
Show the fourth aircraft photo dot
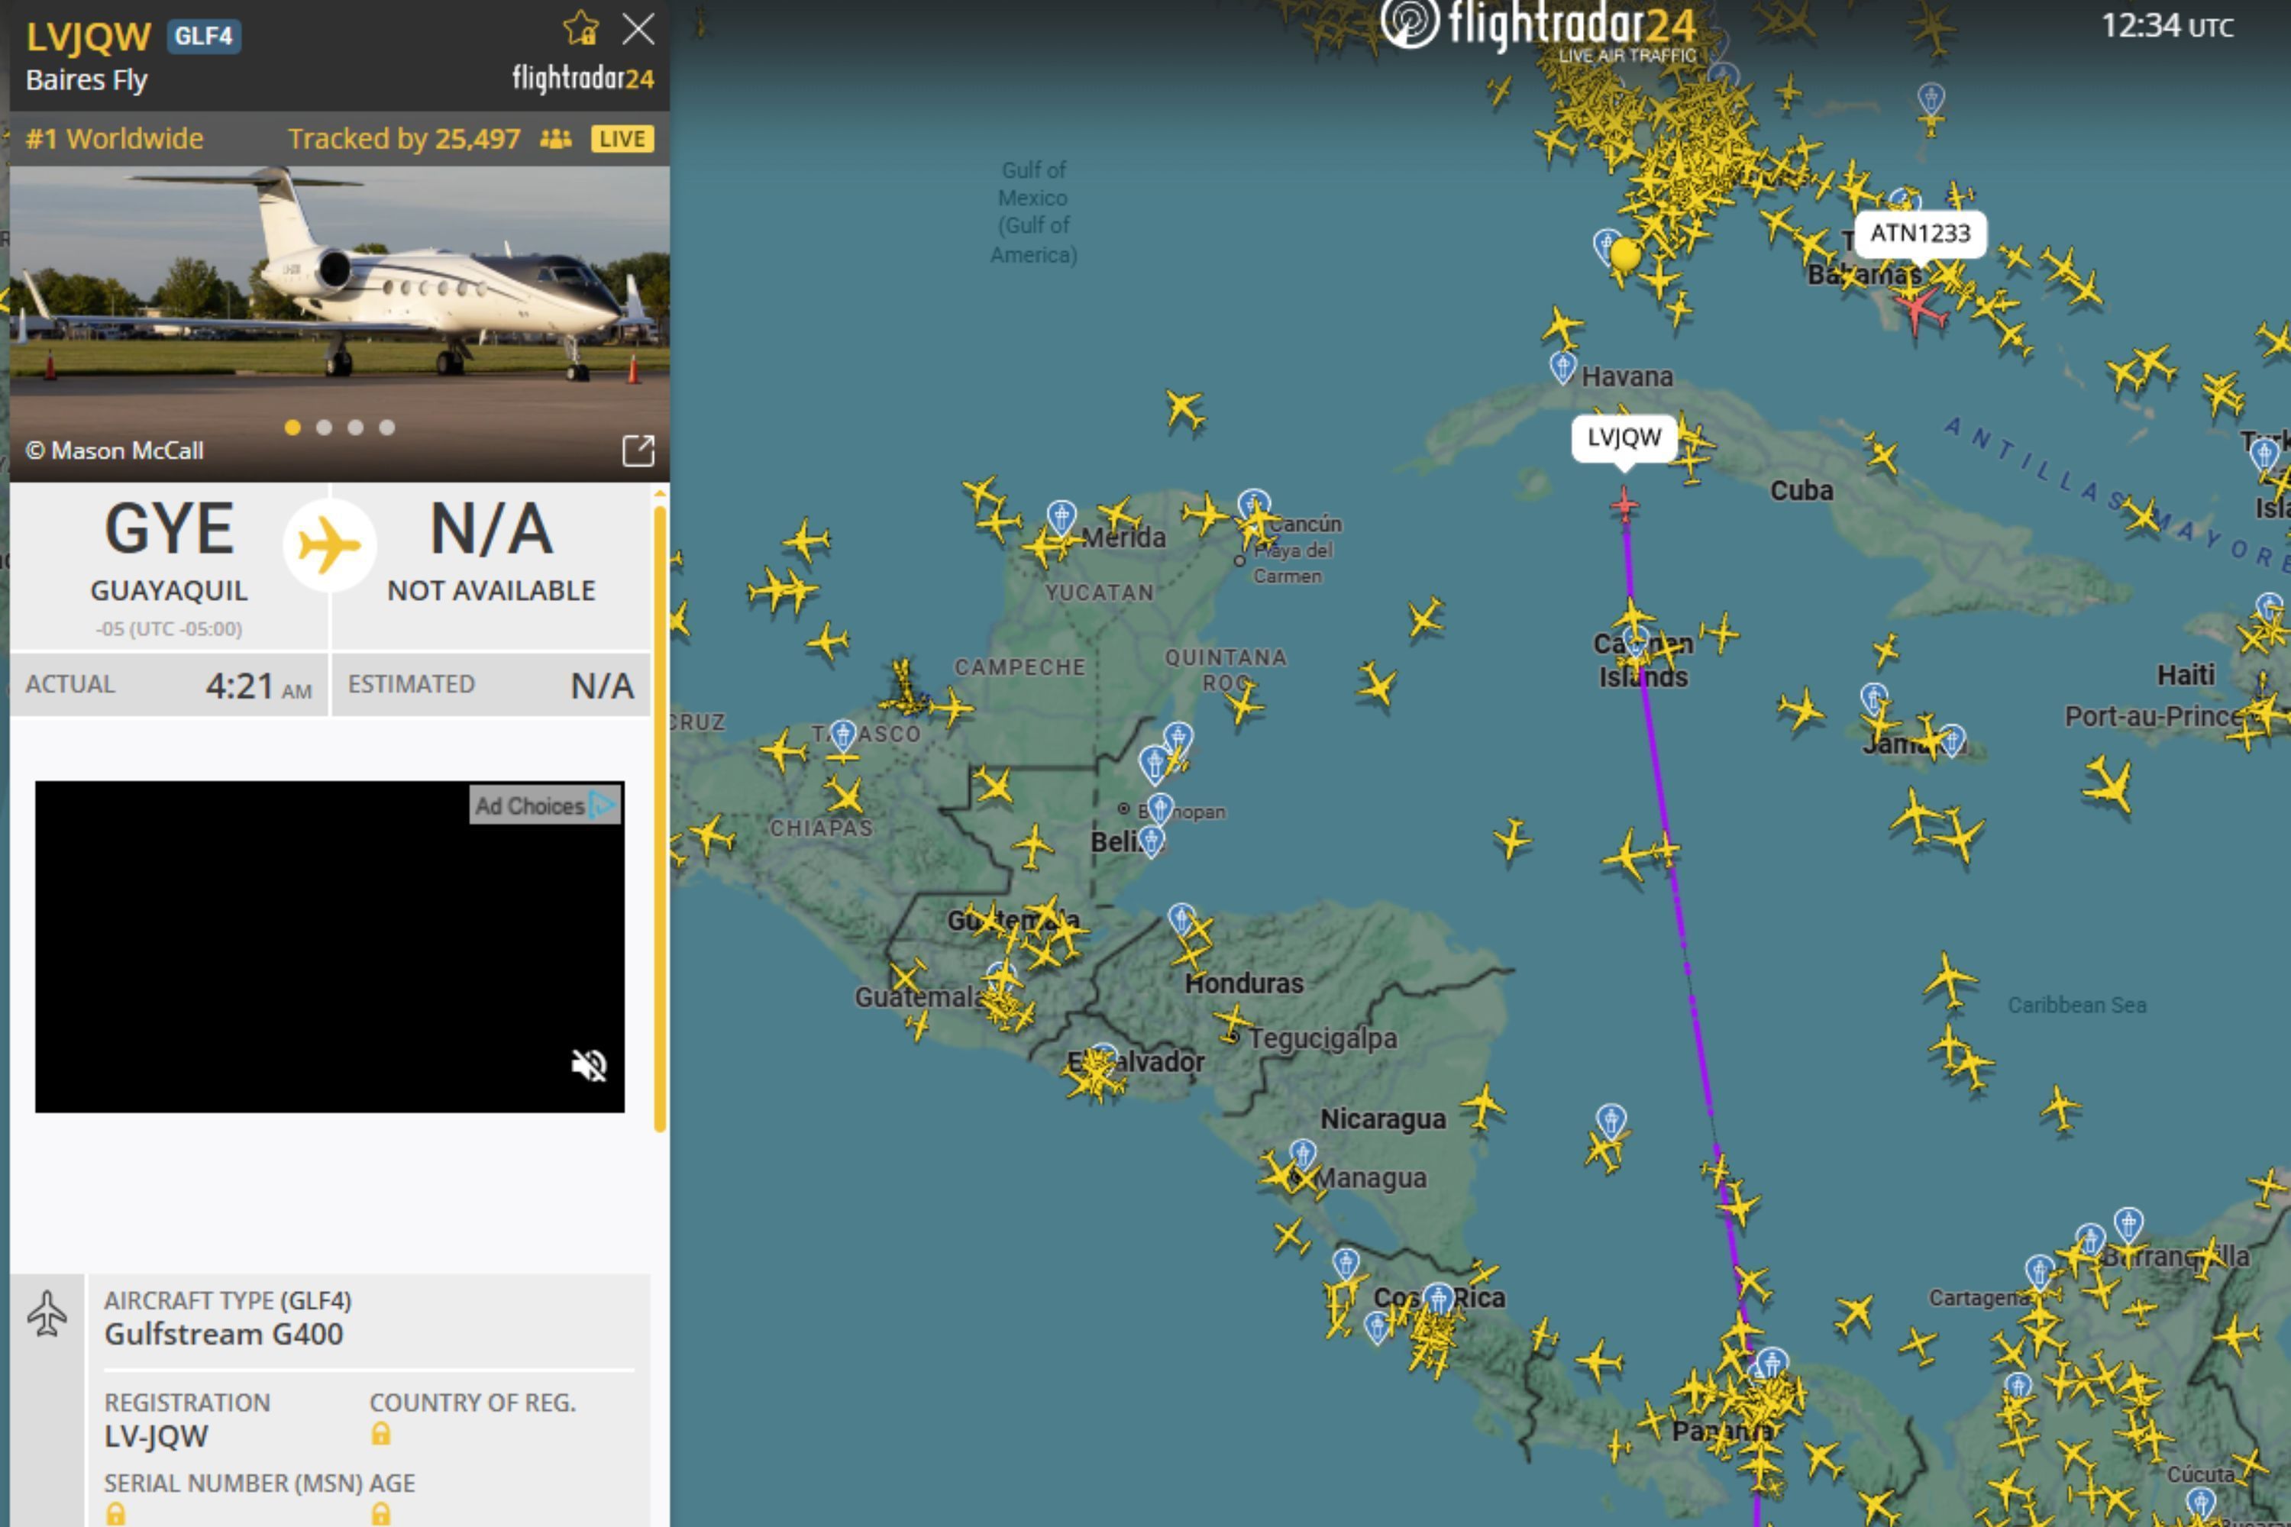(386, 428)
